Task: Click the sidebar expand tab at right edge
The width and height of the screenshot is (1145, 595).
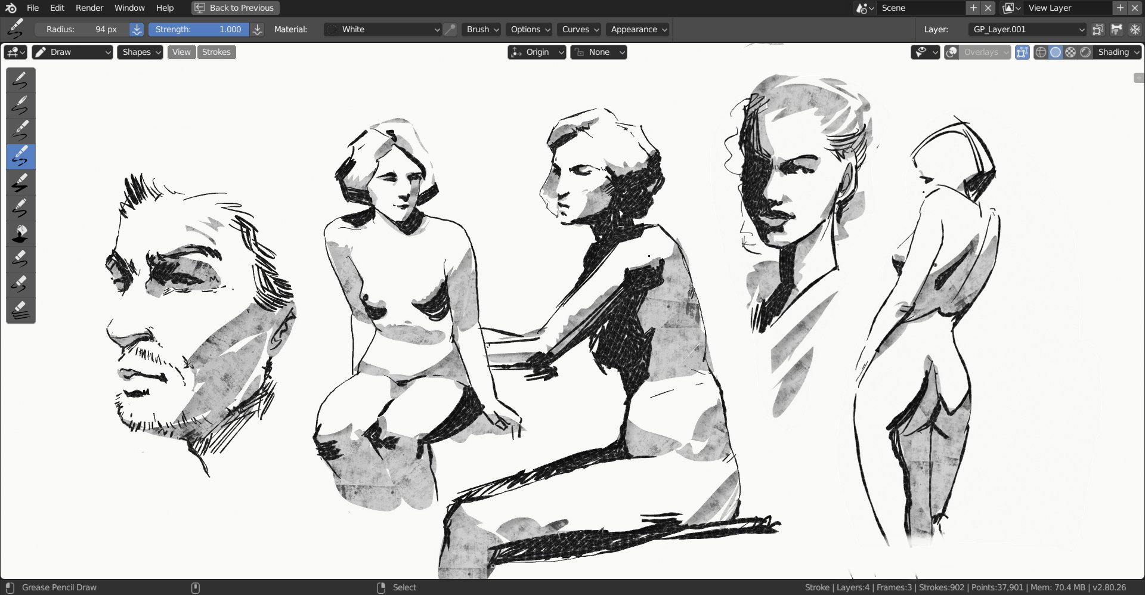Action: (x=1138, y=78)
